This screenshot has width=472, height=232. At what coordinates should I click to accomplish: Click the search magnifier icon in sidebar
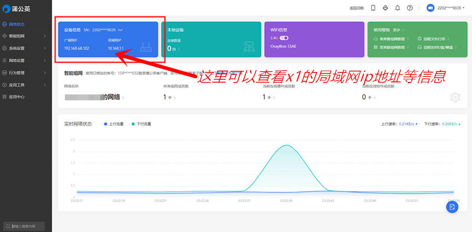8,226
